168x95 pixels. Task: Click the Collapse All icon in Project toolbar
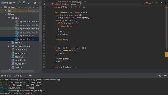tap(29, 3)
